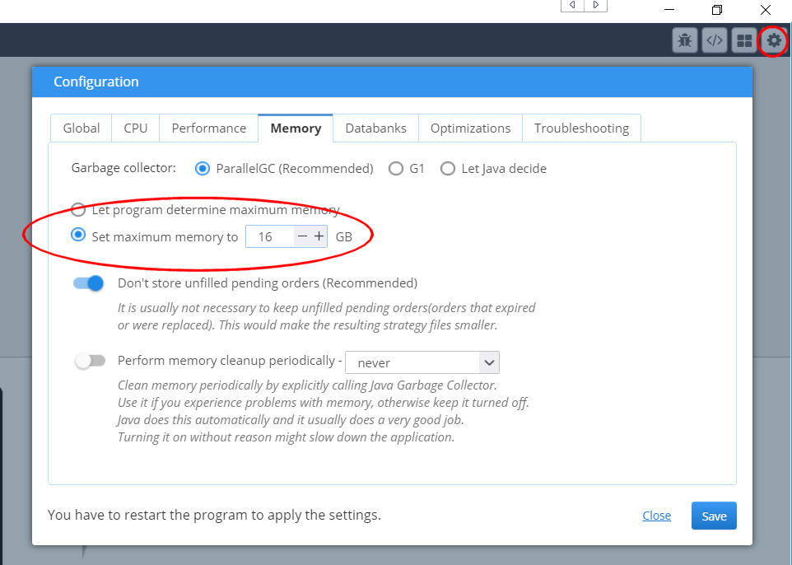
Task: Click the left navigation arrow
Action: coord(572,5)
